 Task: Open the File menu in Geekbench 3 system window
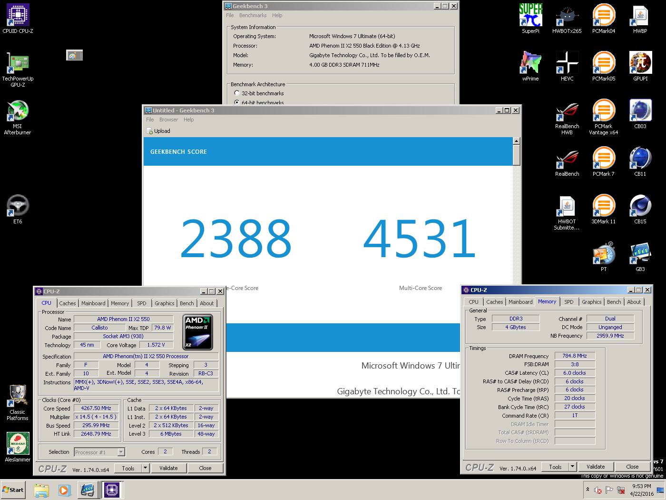point(230,15)
